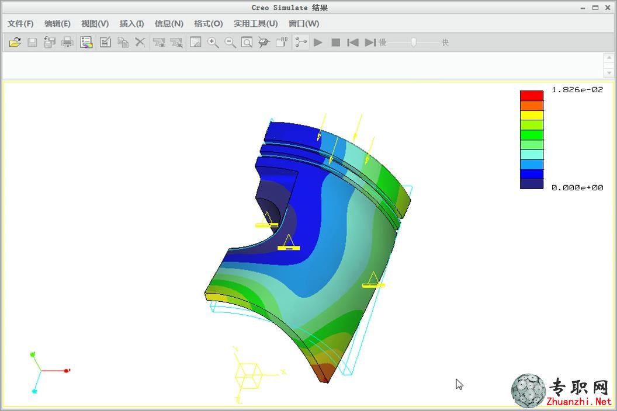Open the 文件(F) menu
Screen dimensions: 617x411
pyautogui.click(x=20, y=23)
